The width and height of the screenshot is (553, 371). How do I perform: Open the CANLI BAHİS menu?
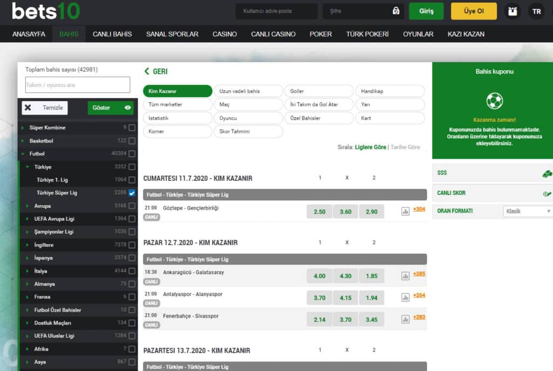pyautogui.click(x=112, y=34)
